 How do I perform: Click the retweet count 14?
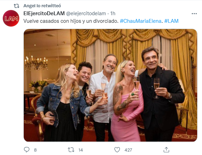click(81, 150)
